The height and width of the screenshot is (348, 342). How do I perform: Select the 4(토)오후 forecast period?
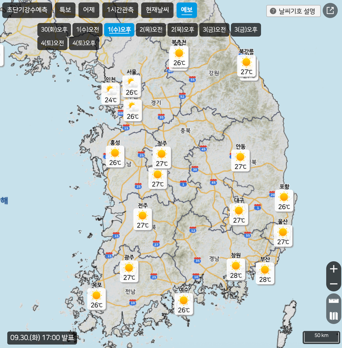click(x=84, y=43)
